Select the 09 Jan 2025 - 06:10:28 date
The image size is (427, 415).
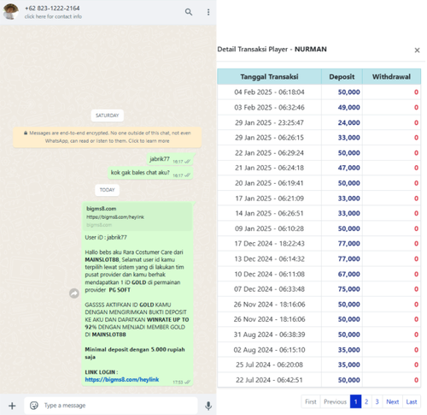pos(269,228)
